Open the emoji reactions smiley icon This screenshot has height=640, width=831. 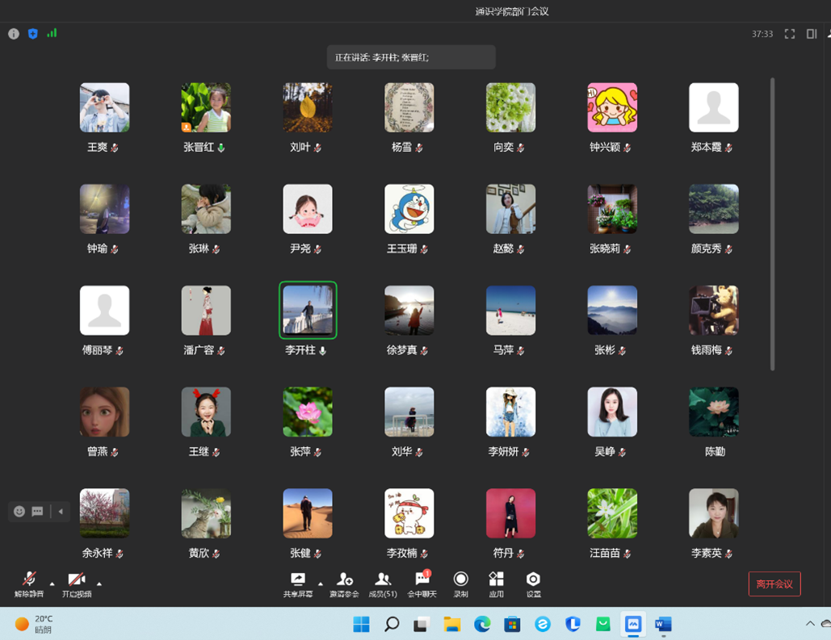[x=19, y=512]
